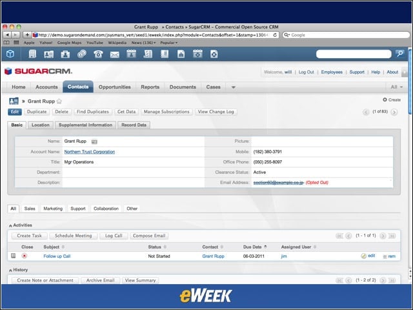This screenshot has height=310, width=413.
Task: Open Safari Top Sites grid icon
Action: click(16, 43)
